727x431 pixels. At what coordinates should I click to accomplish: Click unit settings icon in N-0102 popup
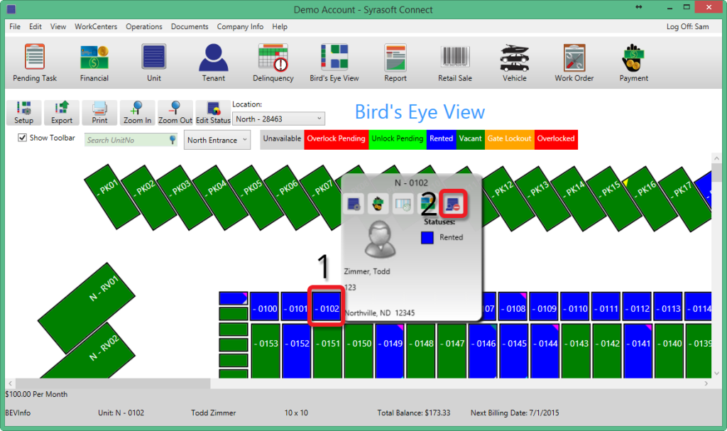[x=354, y=204]
